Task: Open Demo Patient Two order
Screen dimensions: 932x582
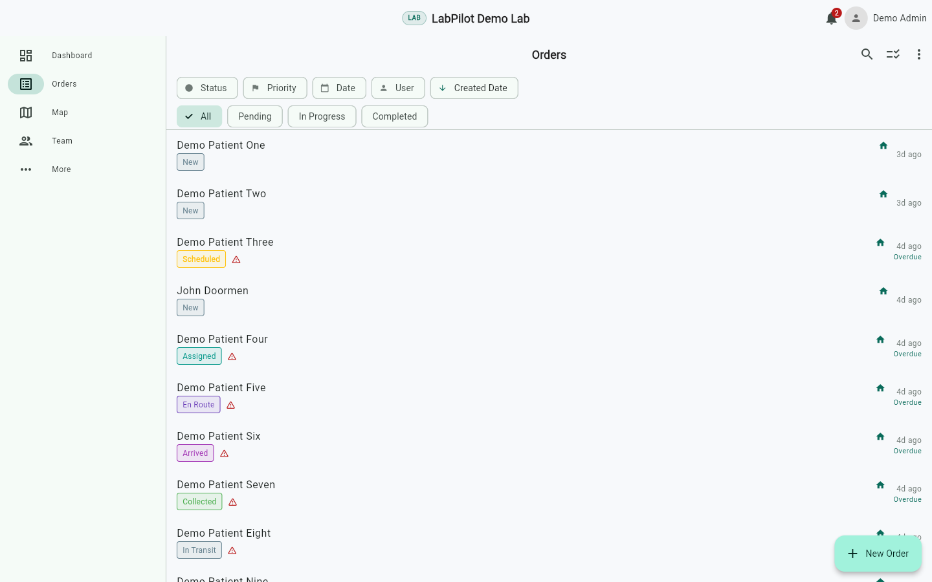Action: (x=549, y=202)
